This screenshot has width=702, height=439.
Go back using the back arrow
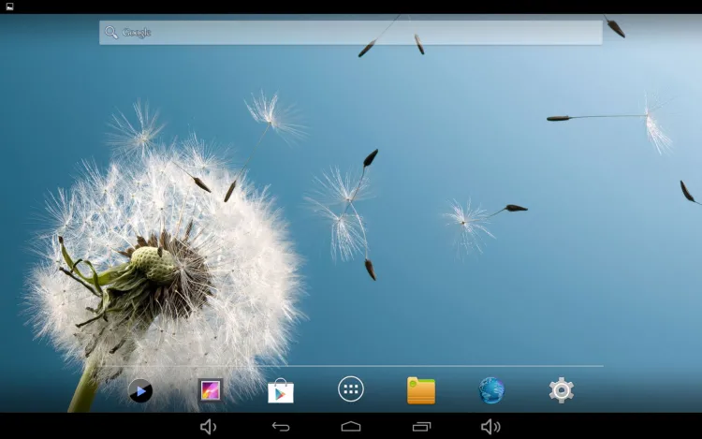pyautogui.click(x=281, y=427)
